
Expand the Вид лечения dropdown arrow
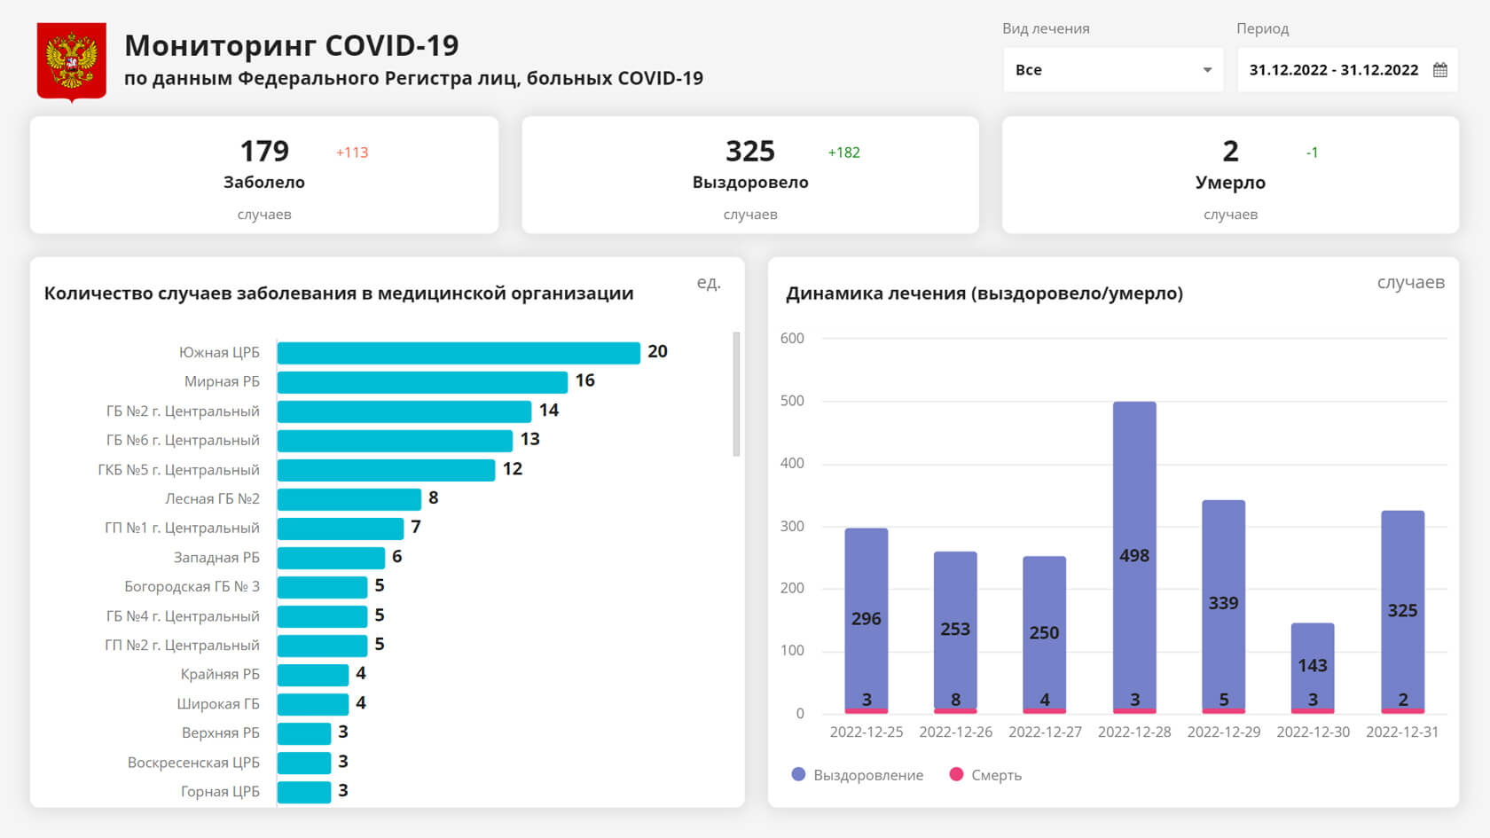(1207, 70)
